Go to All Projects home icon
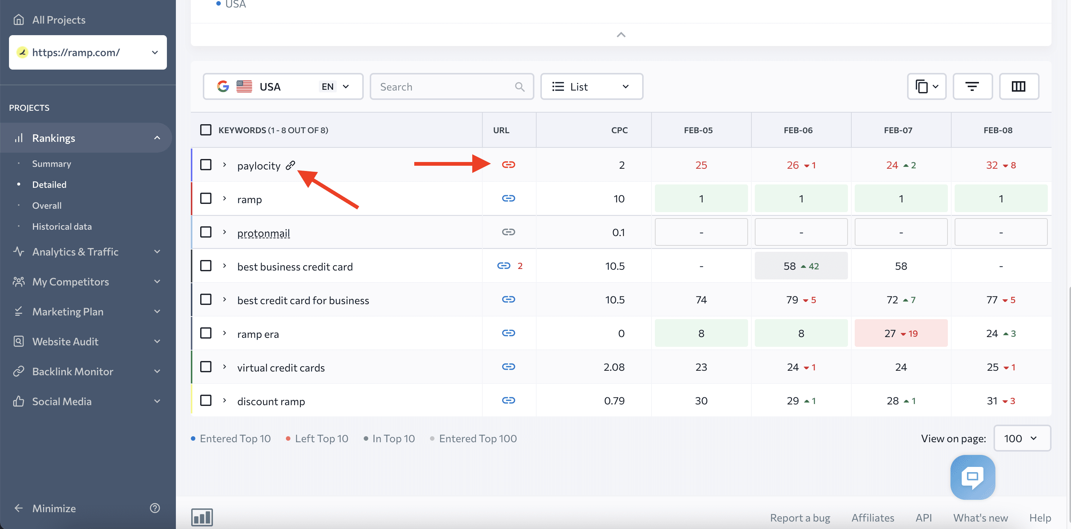The width and height of the screenshot is (1071, 529). 19,19
